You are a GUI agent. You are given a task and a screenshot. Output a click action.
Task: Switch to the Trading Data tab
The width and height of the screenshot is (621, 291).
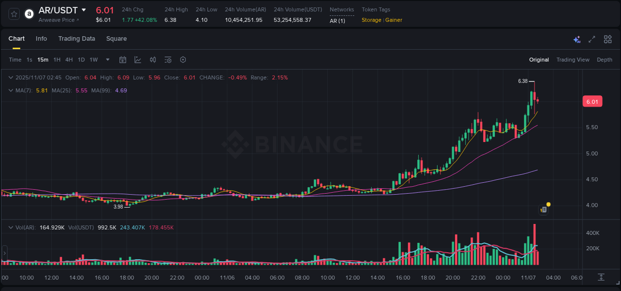(77, 39)
